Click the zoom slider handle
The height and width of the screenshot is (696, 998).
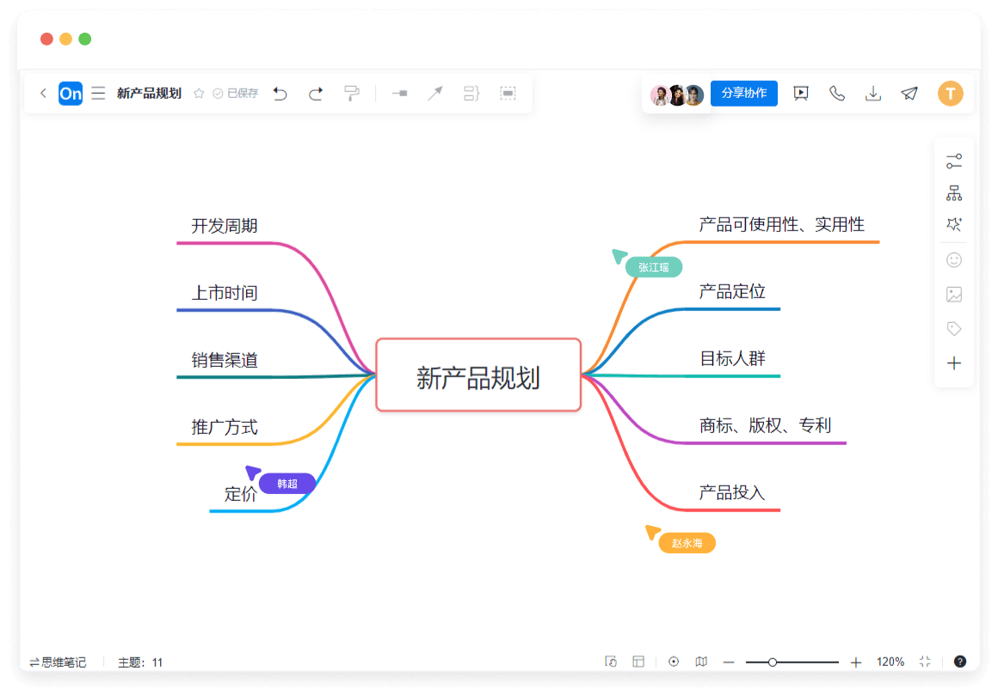[x=773, y=662]
